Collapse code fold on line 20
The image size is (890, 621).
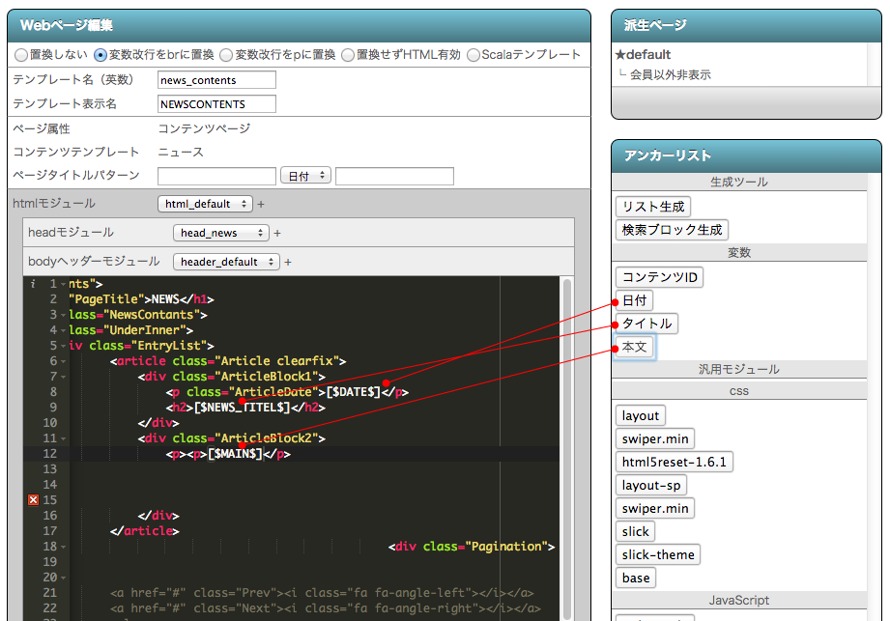coord(63,578)
